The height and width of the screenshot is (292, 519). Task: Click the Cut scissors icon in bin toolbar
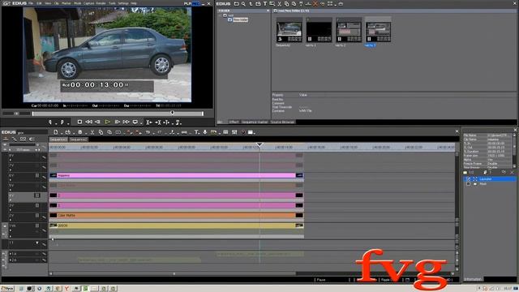click(x=279, y=4)
